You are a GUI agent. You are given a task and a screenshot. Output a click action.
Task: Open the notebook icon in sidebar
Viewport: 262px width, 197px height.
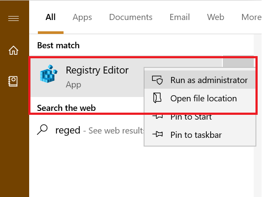pos(13,81)
